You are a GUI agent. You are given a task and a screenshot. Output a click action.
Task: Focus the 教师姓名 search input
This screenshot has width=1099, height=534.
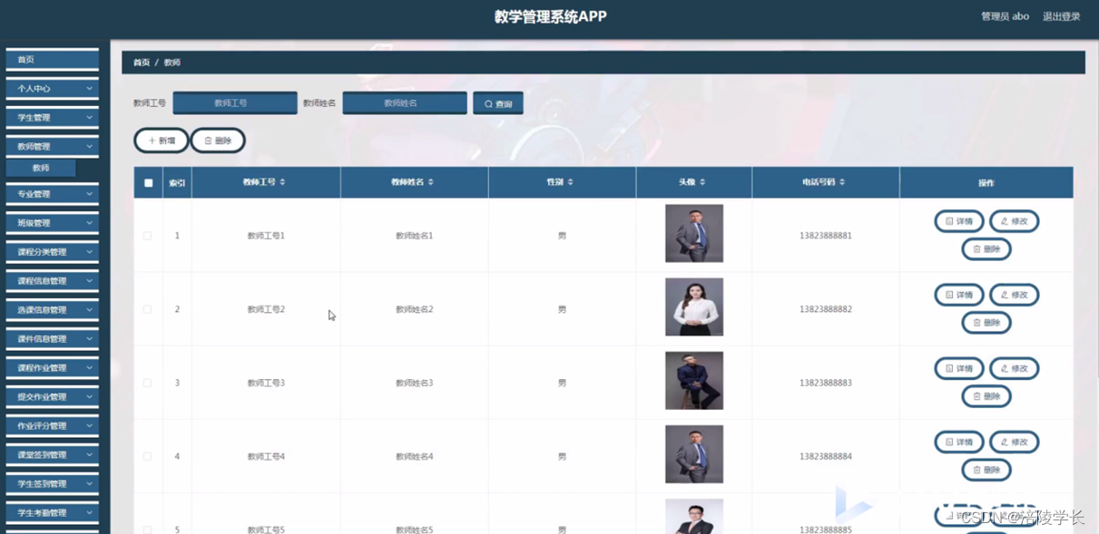[405, 103]
